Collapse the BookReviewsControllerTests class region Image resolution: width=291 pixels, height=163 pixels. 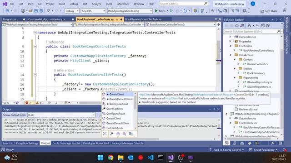35,46
